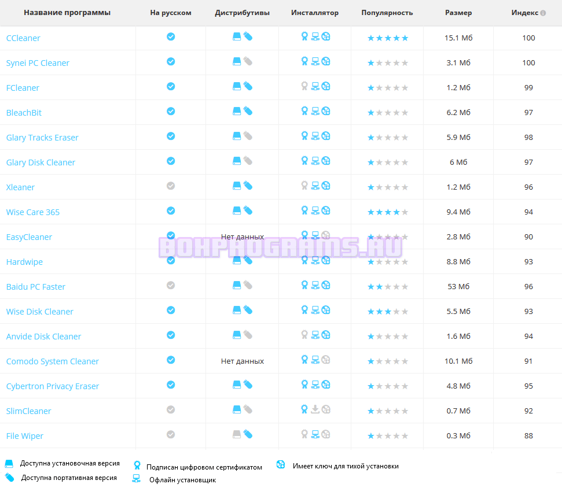Click Comodo System Cleaner's Russian checkmark
562x495 pixels.
171,360
